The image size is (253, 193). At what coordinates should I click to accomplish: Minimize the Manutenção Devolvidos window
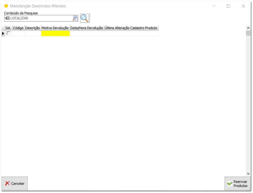click(214, 6)
